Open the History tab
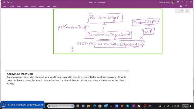This screenshot has height=109, width=194. click(x=33, y=6)
